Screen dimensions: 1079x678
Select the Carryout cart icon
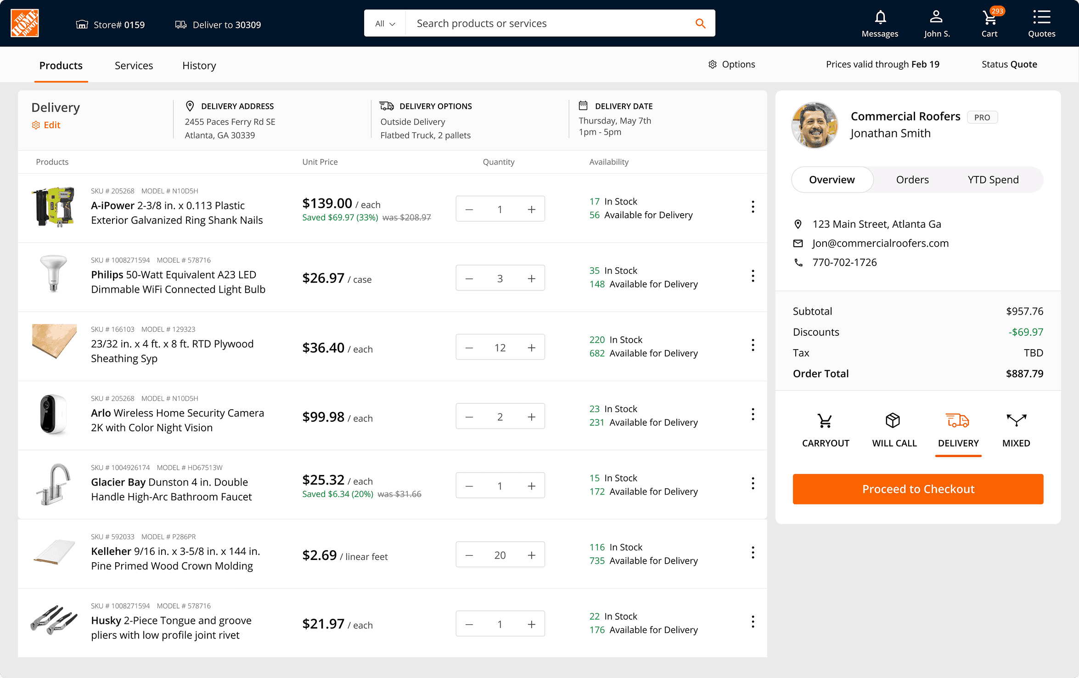825,421
